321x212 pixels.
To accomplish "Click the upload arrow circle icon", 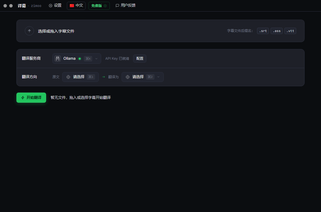I will click(29, 31).
